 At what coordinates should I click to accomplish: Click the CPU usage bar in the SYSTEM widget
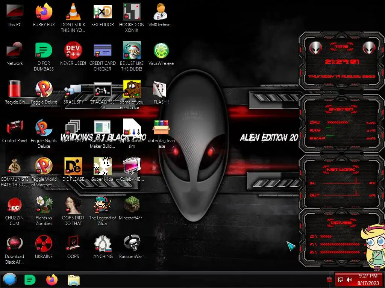(x=337, y=123)
